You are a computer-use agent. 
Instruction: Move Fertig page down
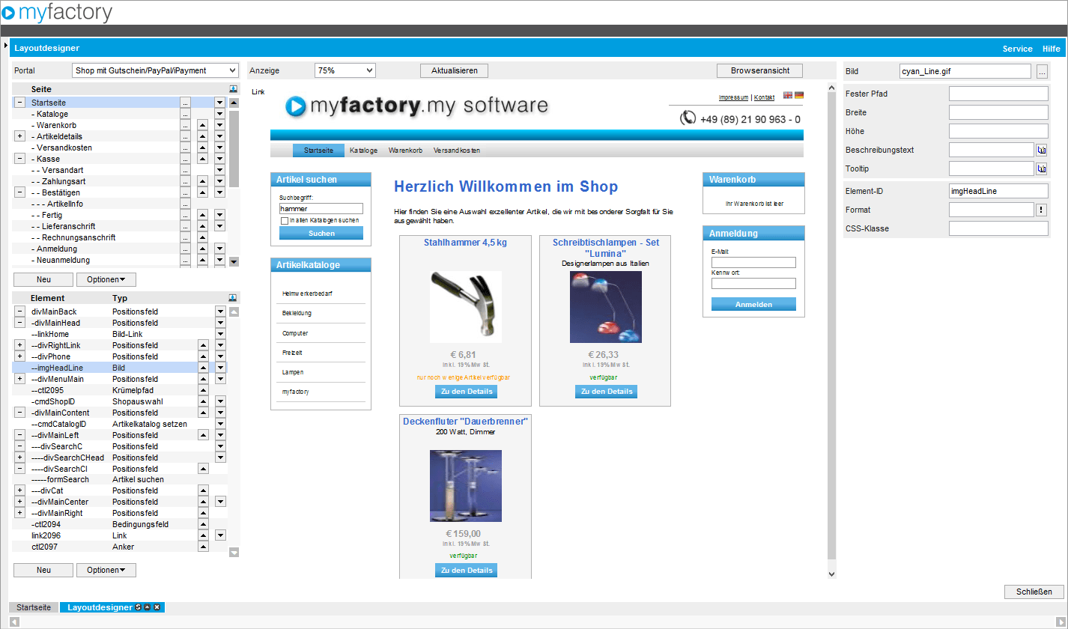click(x=220, y=215)
